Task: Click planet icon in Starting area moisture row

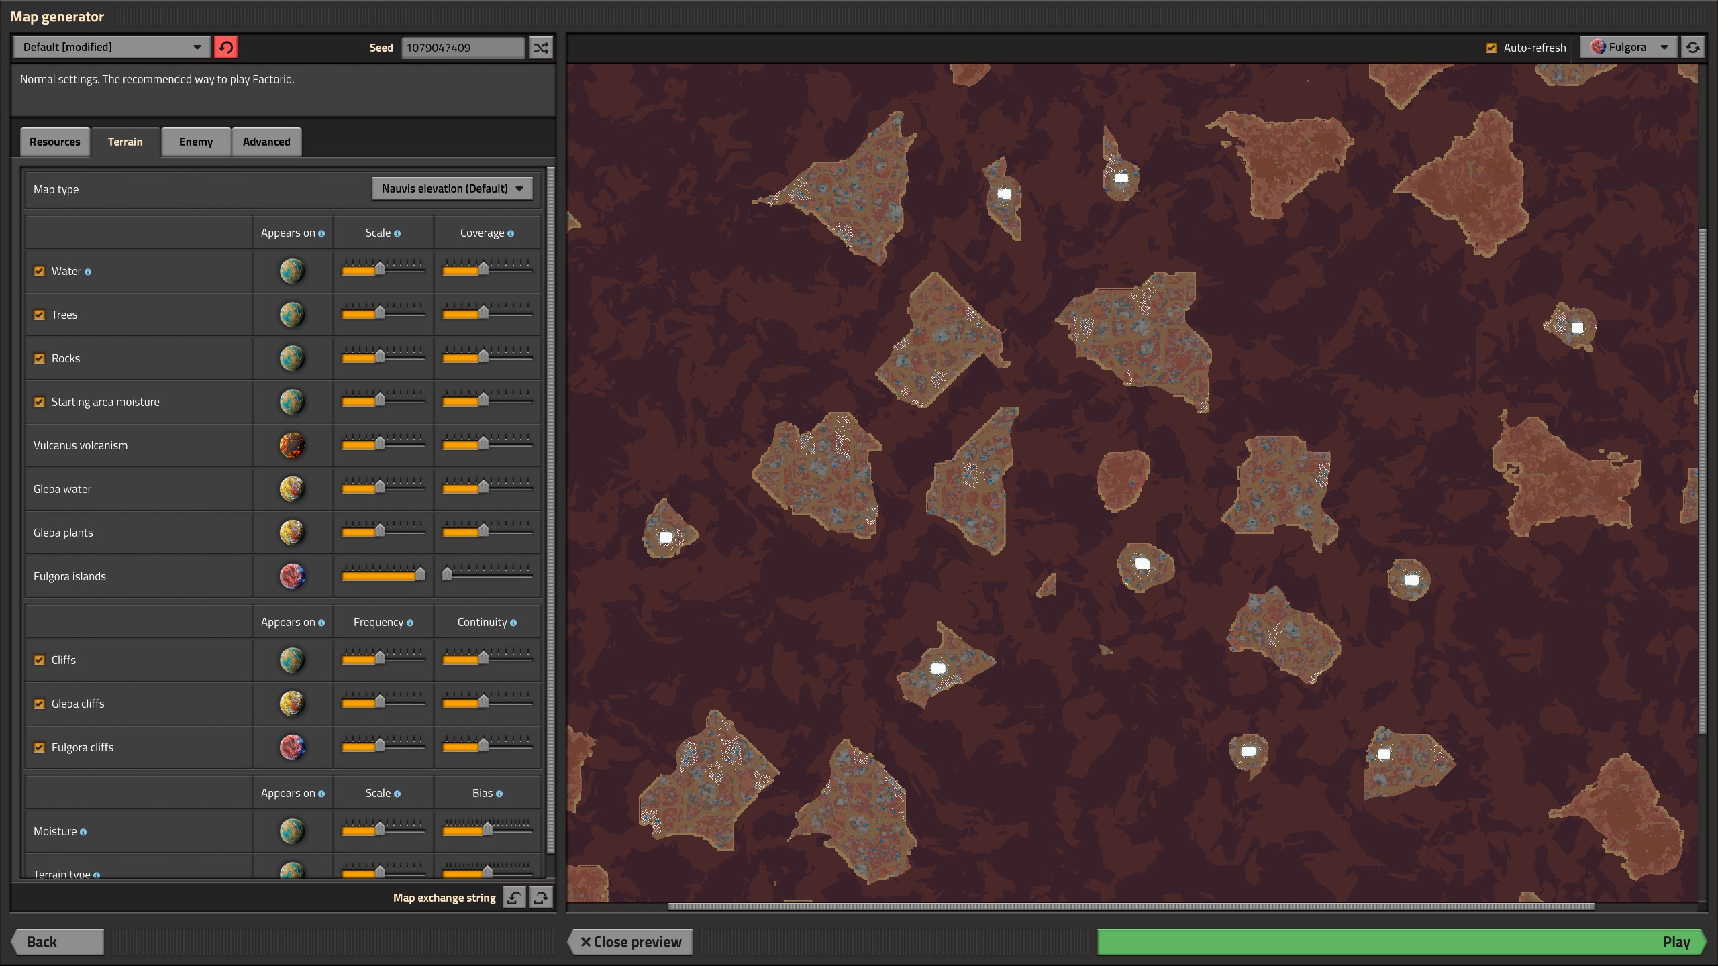Action: [x=292, y=402]
